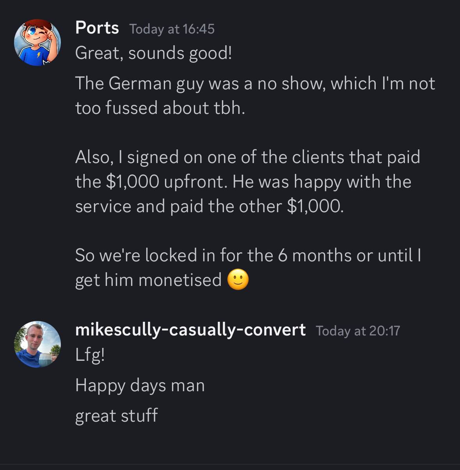Click the word "monetised" in Ports' message
The height and width of the screenshot is (470, 460).
coord(180,280)
